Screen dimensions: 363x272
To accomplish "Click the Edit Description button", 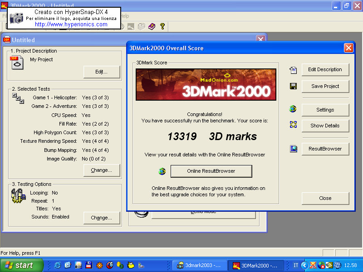I will point(325,70).
